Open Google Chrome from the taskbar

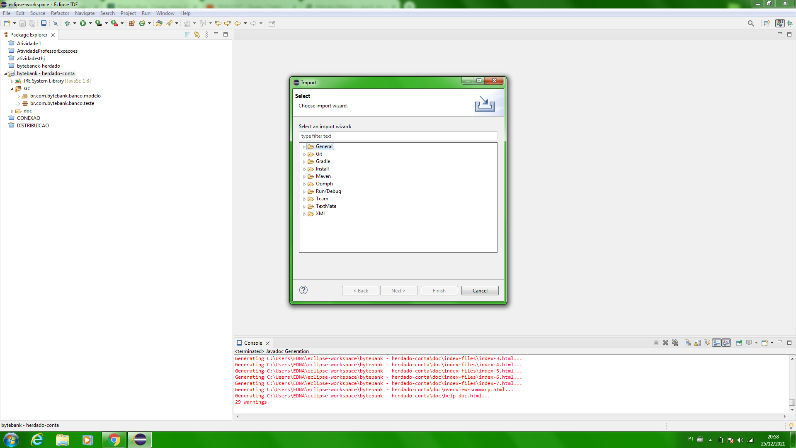coord(114,440)
